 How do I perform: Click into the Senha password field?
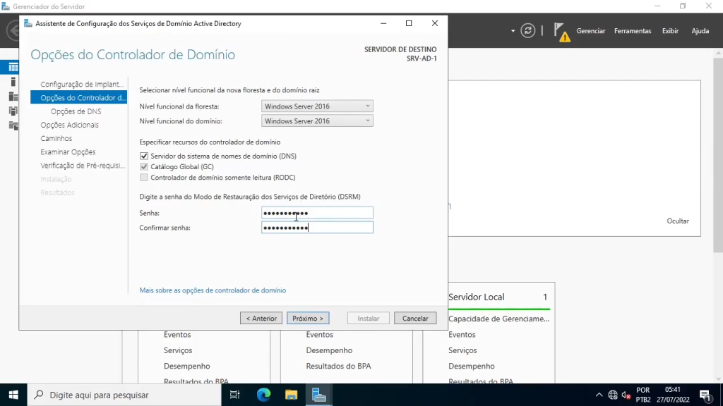(x=317, y=213)
